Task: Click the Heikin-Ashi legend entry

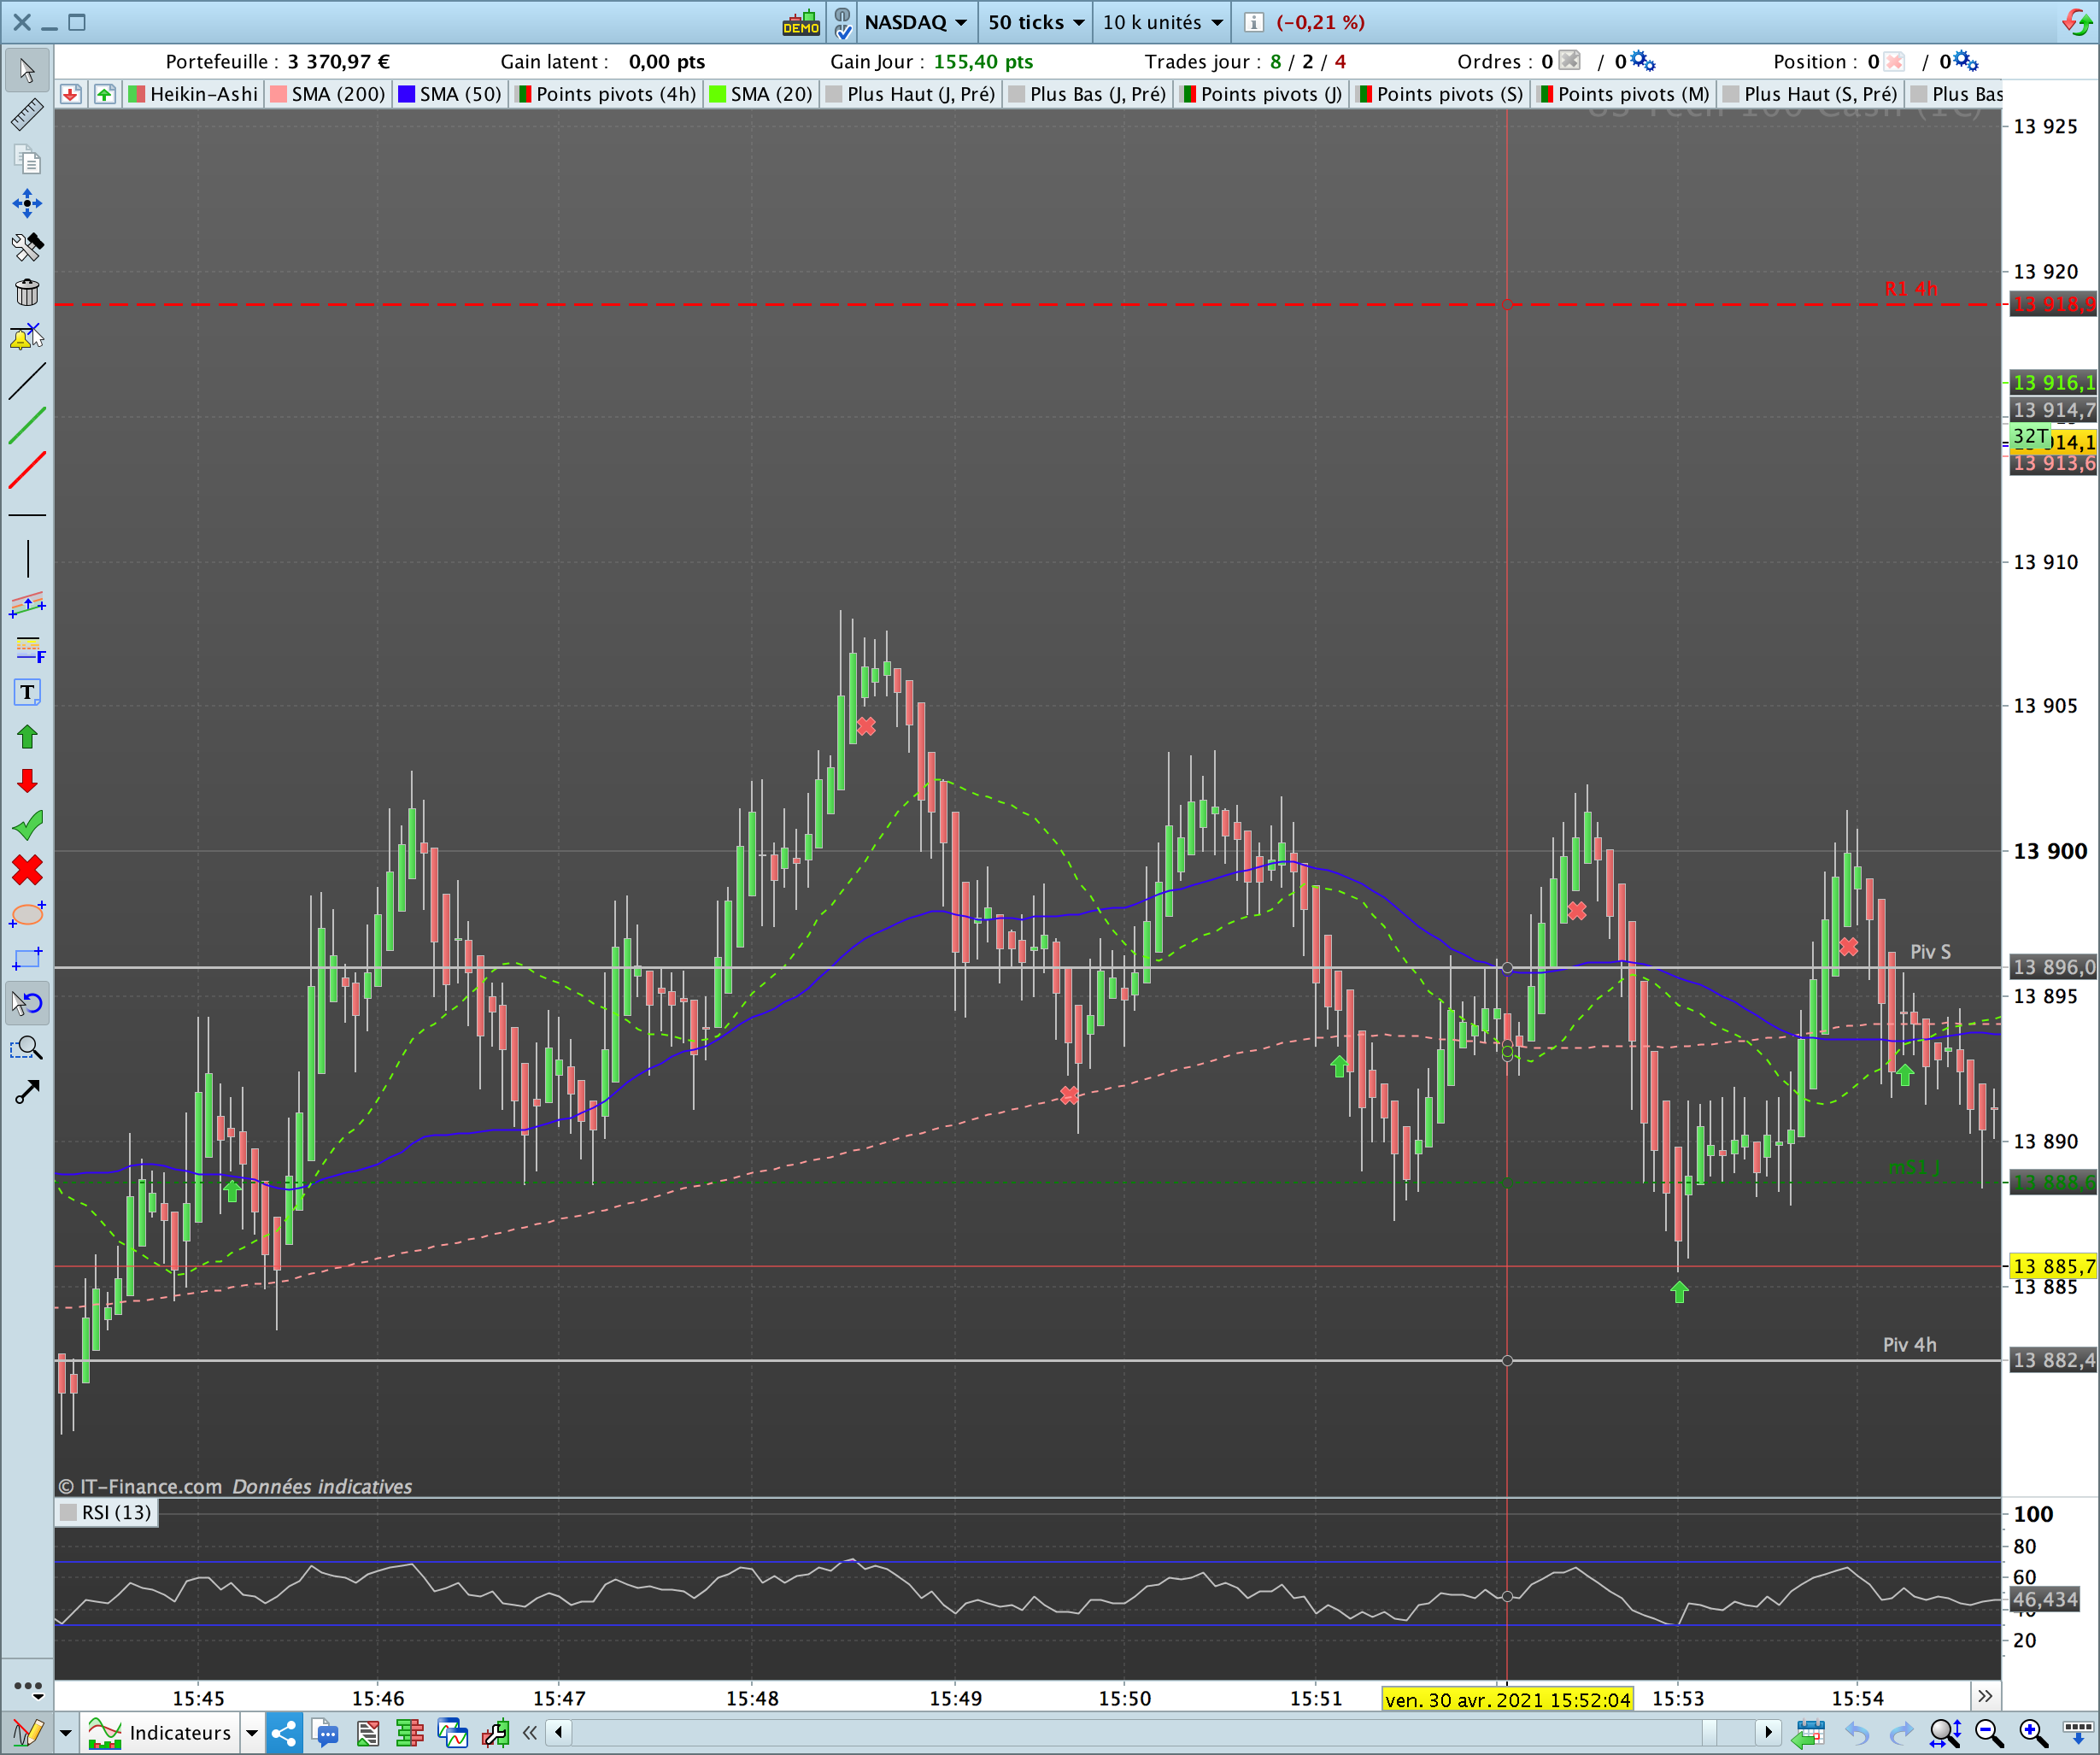Action: click(x=194, y=94)
